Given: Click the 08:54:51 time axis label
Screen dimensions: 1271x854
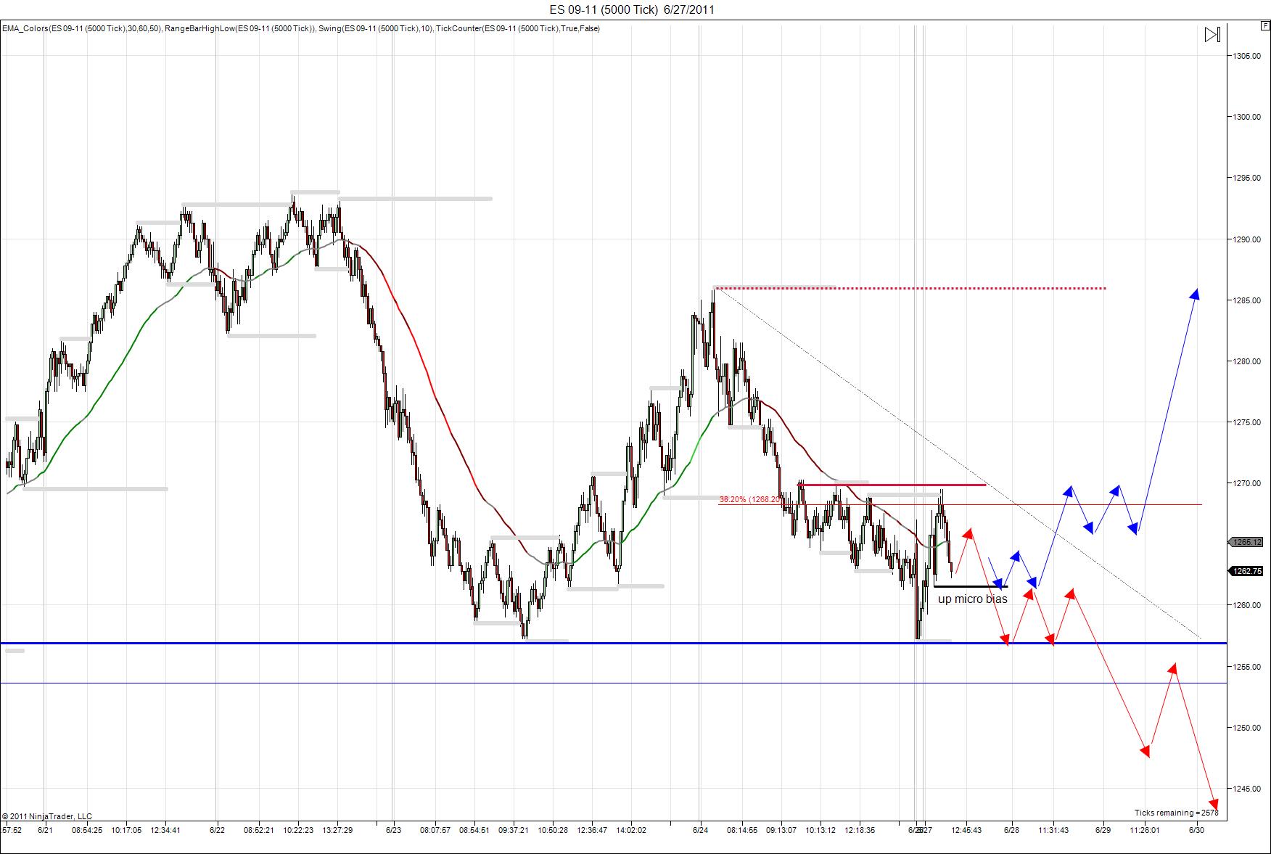Looking at the screenshot, I should coord(474,830).
